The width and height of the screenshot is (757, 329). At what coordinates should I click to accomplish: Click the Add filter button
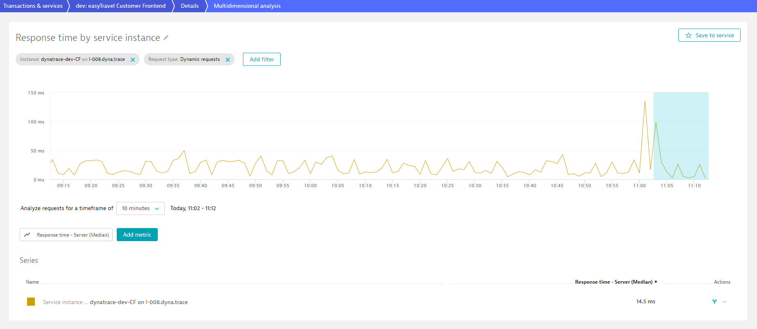[262, 59]
